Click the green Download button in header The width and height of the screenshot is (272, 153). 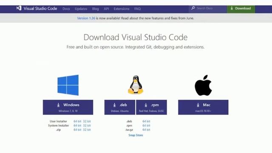241,8
